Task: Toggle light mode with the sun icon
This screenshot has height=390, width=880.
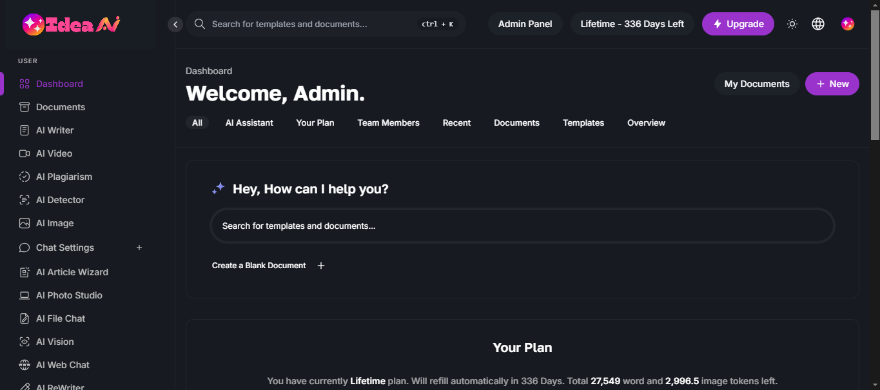Action: click(792, 24)
